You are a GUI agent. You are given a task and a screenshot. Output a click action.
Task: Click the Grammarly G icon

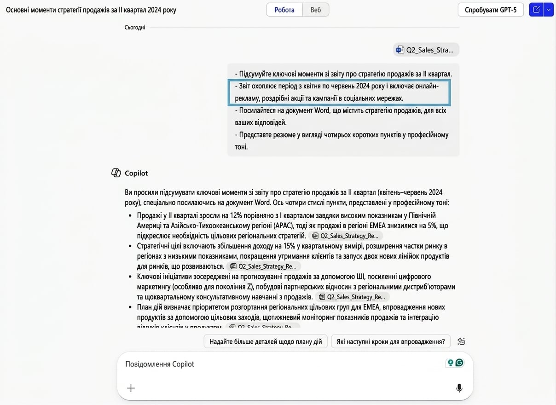point(459,363)
